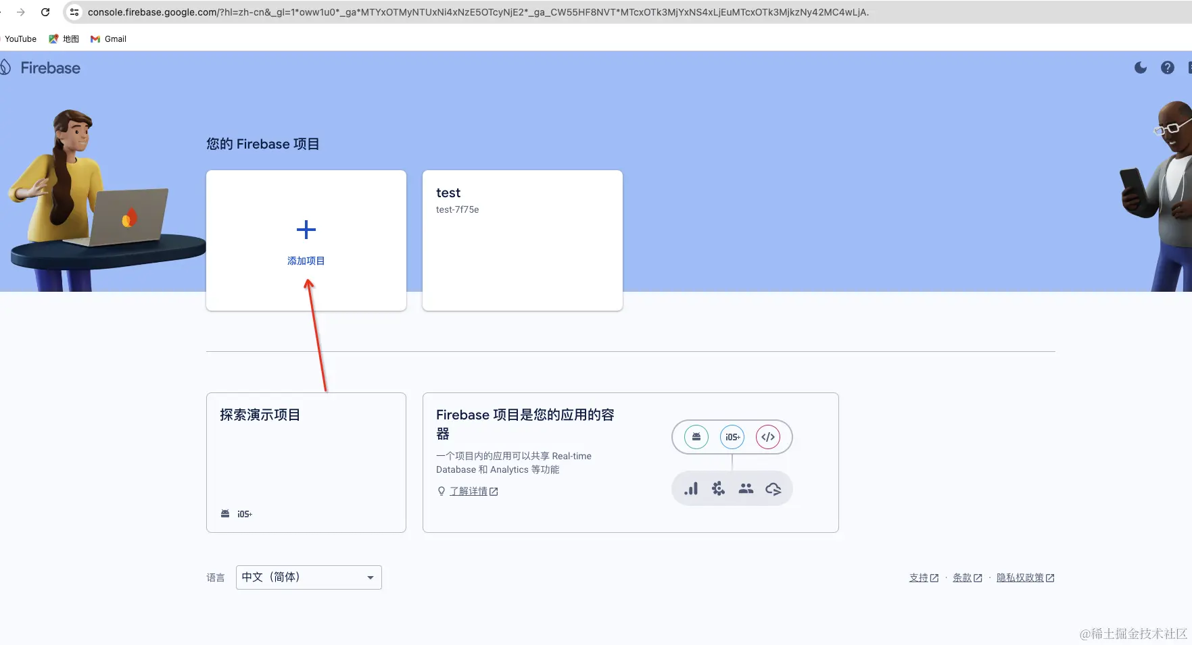This screenshot has height=645, width=1192.
Task: Open the help question mark icon
Action: tap(1168, 68)
